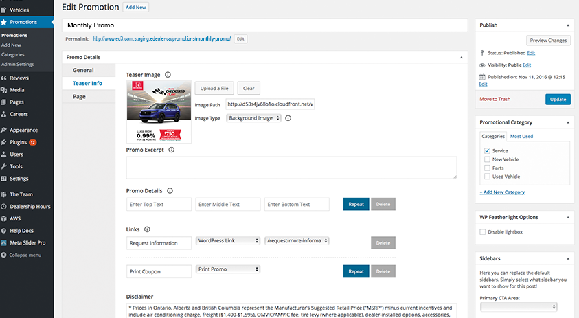Click the Published on calendar icon
This screenshot has width=579, height=318.
(x=482, y=77)
